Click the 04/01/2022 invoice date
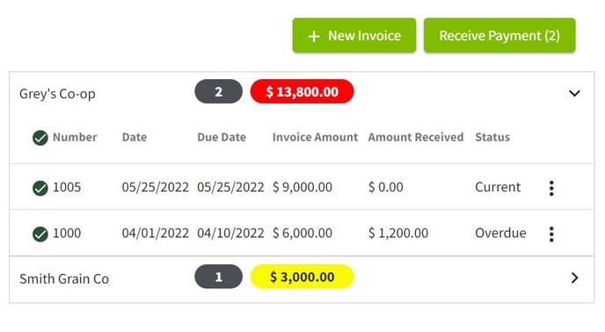Screen dimensions: 605x332 pyautogui.click(x=155, y=233)
